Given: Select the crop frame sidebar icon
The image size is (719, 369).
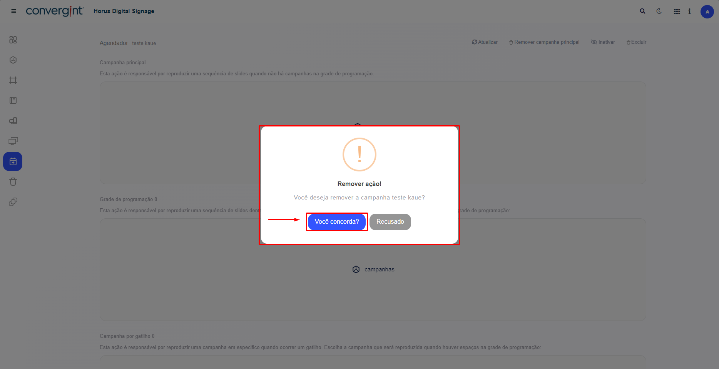Looking at the screenshot, I should [x=13, y=80].
